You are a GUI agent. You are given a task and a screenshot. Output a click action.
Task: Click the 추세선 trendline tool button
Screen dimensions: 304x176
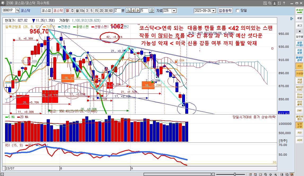(x=299, y=10)
